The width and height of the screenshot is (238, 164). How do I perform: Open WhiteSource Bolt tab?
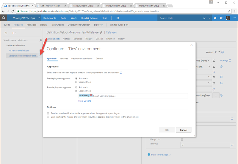[x=119, y=25]
